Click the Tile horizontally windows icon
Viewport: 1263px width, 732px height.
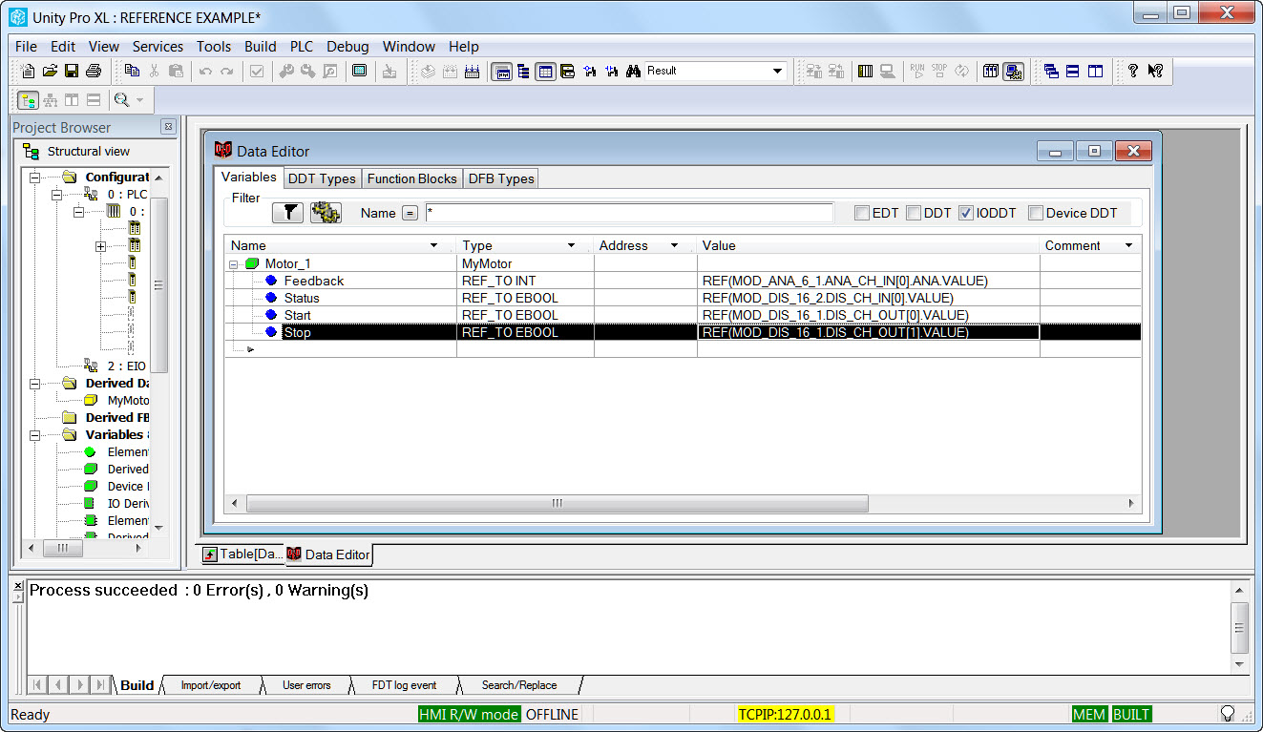point(1073,71)
